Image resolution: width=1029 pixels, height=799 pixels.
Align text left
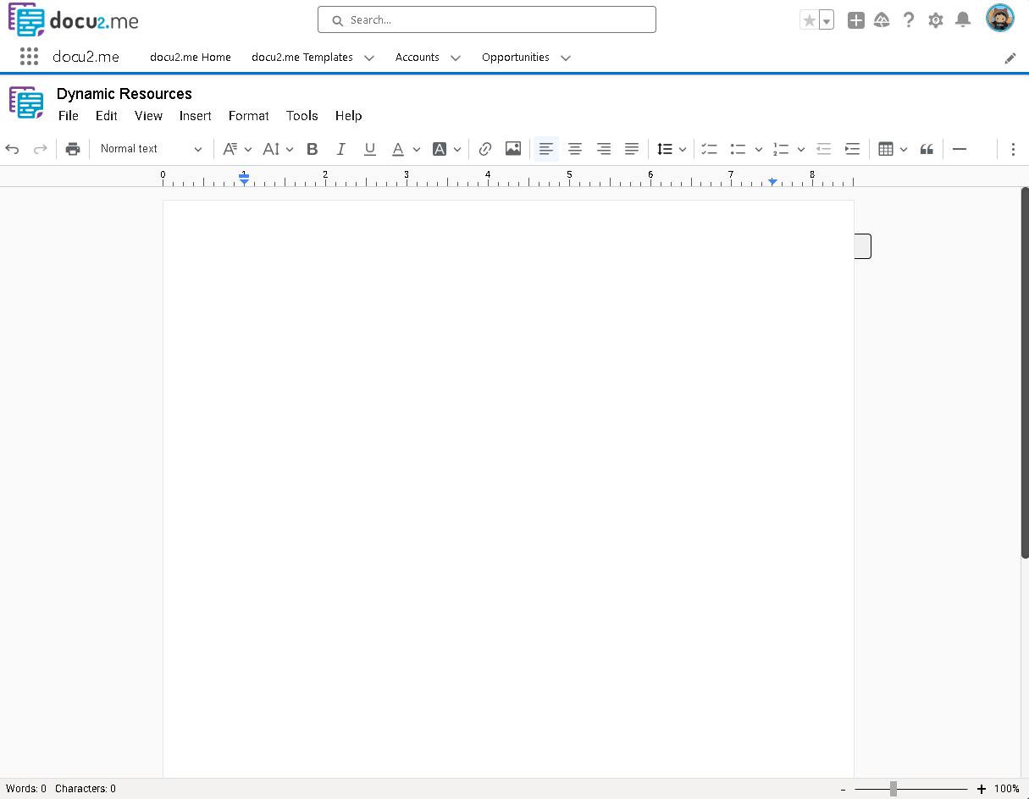[546, 149]
